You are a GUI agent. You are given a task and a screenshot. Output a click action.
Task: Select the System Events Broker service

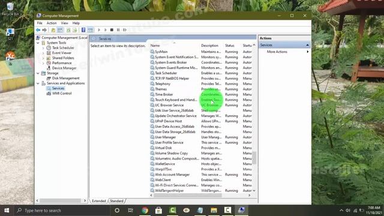click(170, 62)
